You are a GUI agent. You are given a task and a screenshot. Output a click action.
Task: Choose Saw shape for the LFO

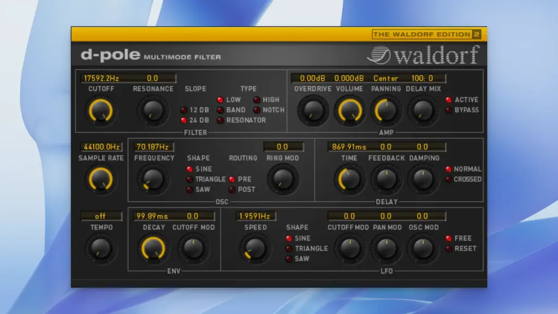(289, 258)
